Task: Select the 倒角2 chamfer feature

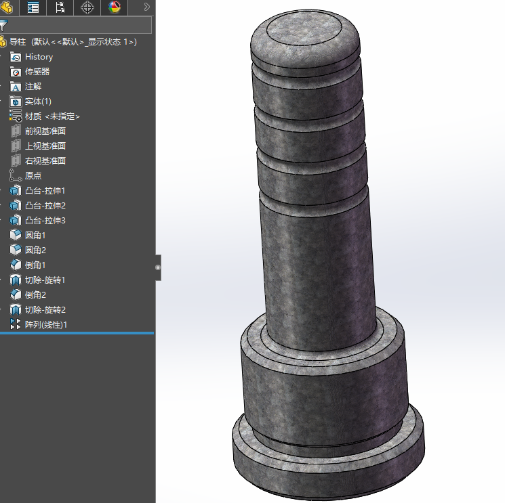Action: click(35, 294)
